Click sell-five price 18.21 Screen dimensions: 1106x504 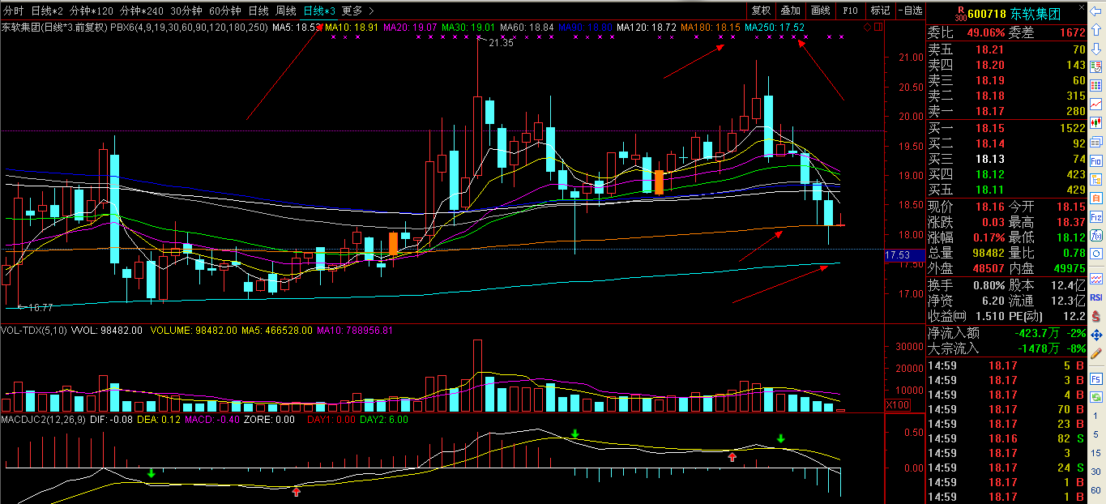989,49
